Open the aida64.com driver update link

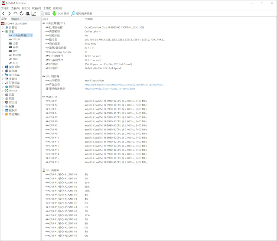110,89
